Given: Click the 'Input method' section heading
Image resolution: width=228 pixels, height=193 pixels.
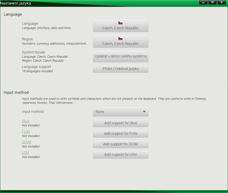Looking at the screenshot, I should pyautogui.click(x=16, y=92).
